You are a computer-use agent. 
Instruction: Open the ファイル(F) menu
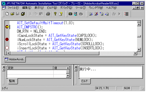13,8
